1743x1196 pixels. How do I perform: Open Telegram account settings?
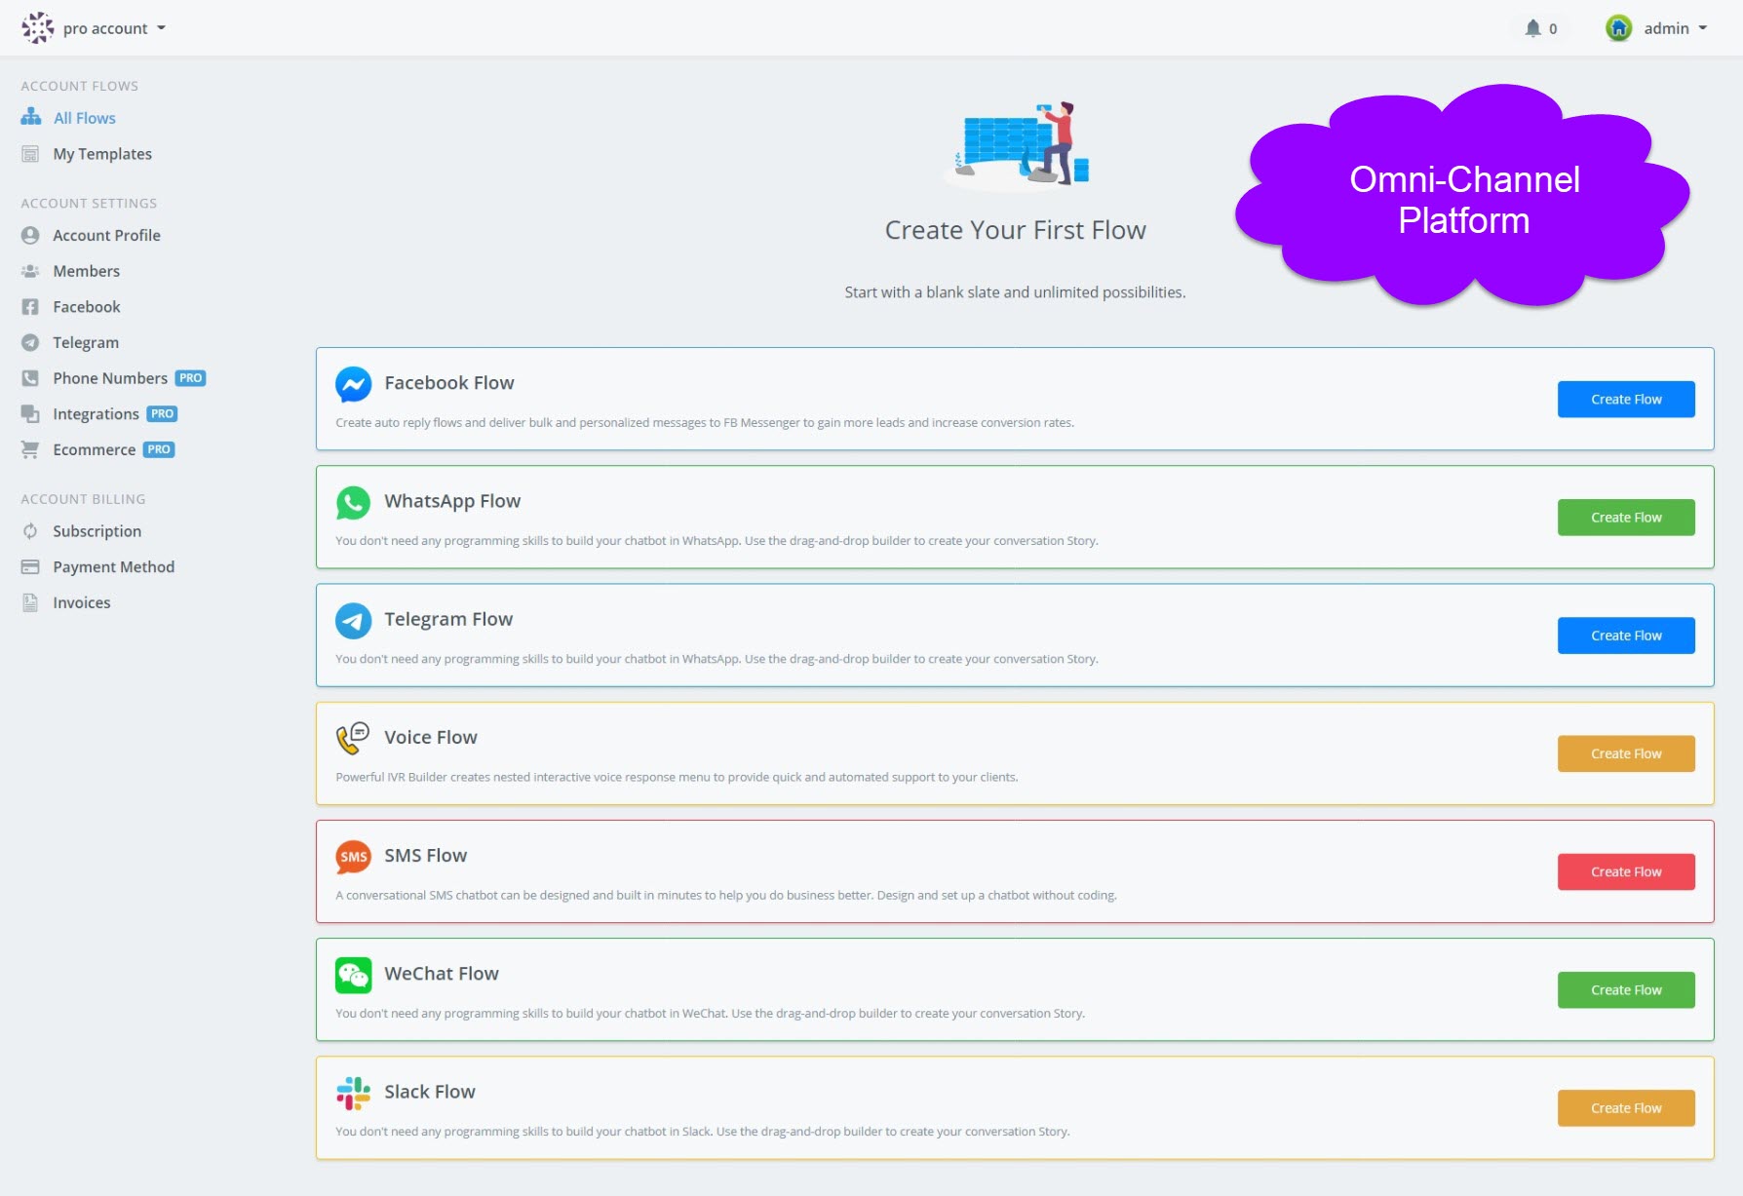pos(86,342)
